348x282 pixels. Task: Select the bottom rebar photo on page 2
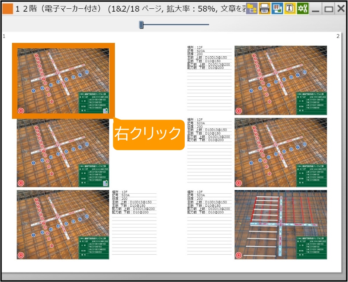(280, 225)
